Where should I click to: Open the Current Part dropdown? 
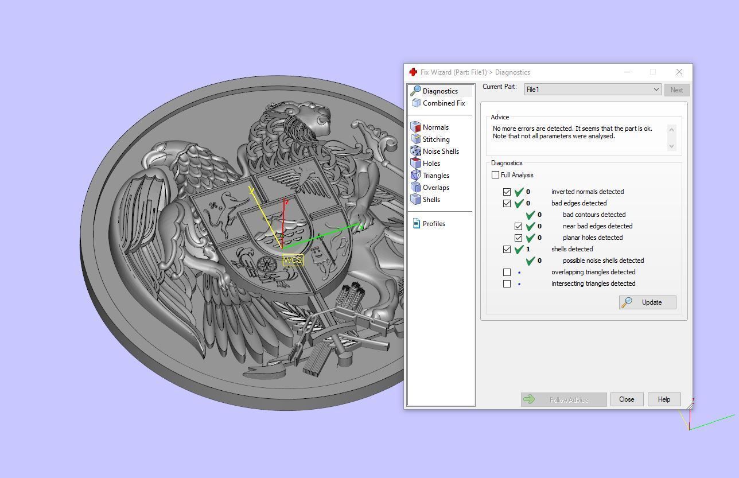pyautogui.click(x=593, y=90)
